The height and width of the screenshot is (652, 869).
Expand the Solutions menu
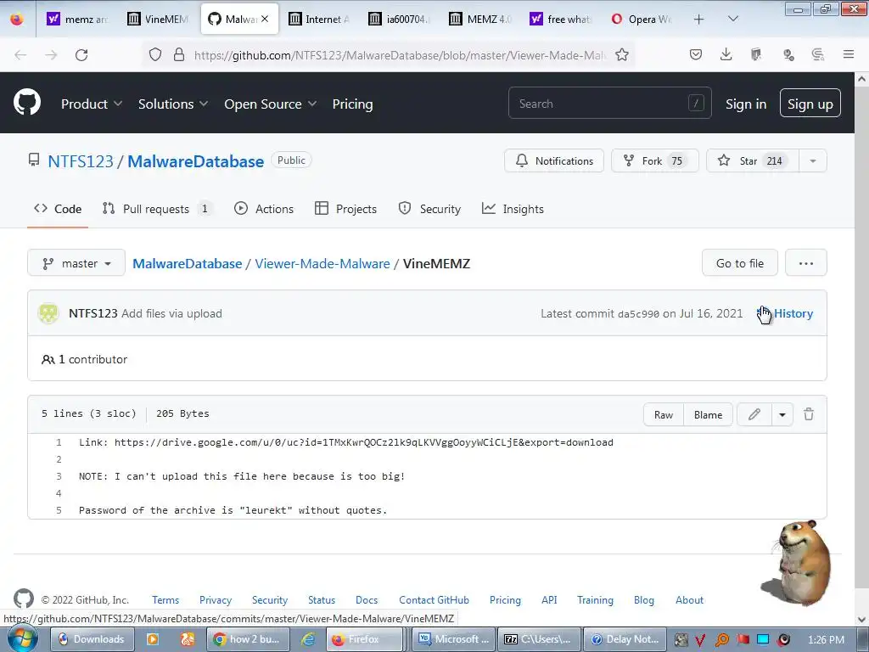coord(173,104)
